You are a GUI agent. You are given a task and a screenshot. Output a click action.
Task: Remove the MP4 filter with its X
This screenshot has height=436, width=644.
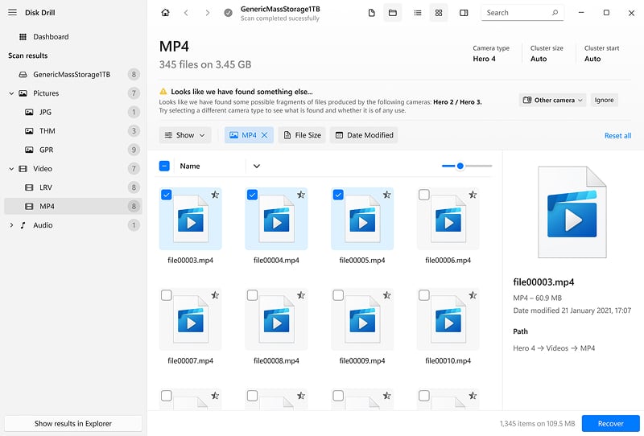coord(265,135)
